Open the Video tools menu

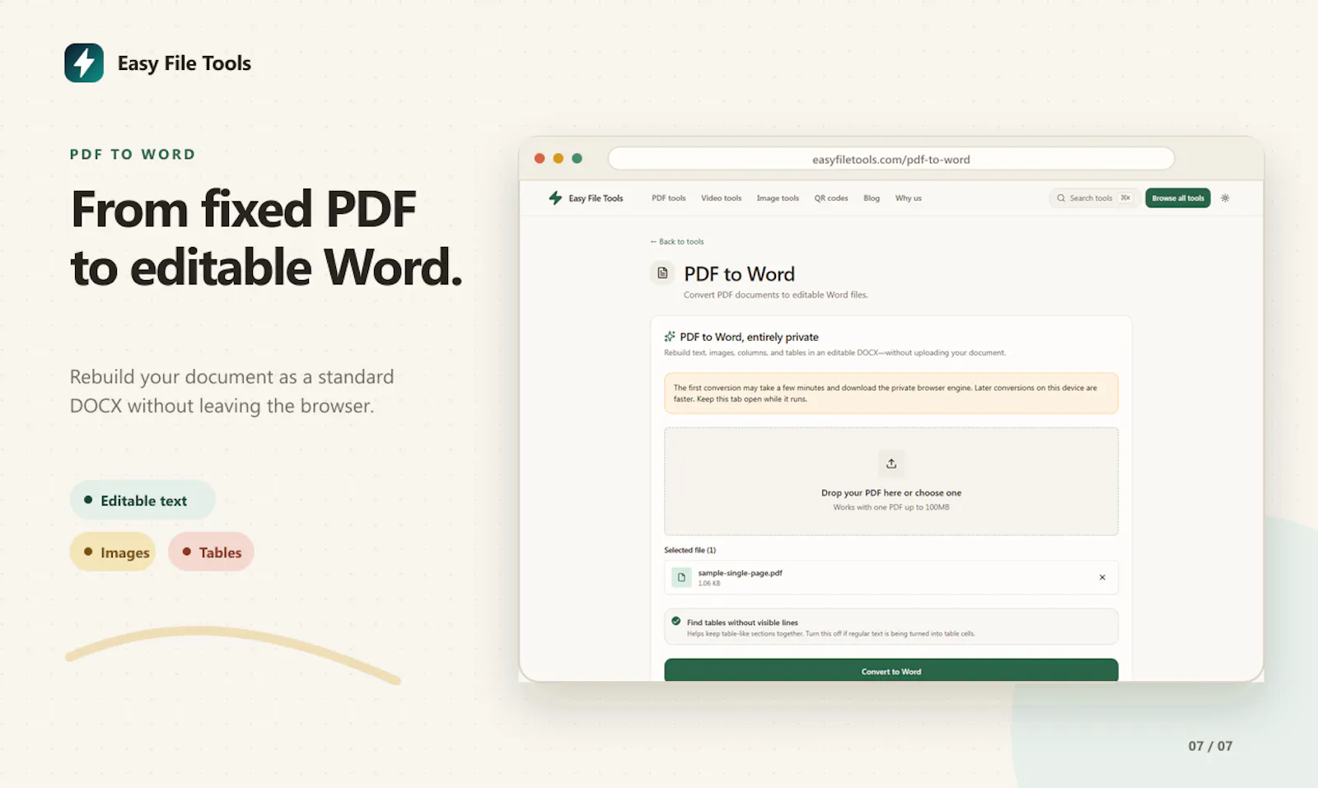(721, 198)
